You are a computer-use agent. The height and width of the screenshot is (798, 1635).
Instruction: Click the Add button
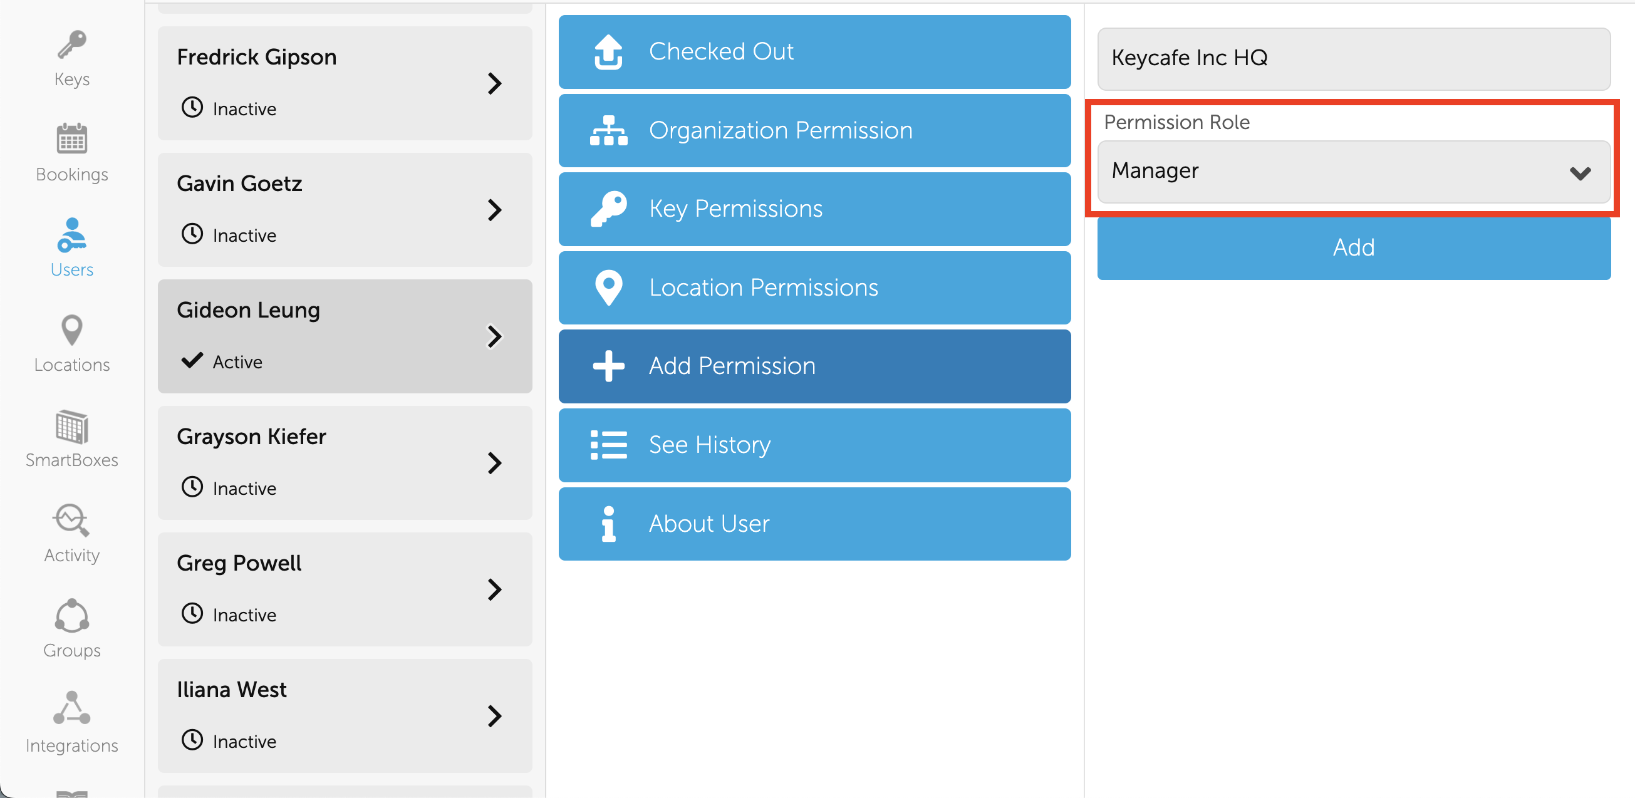1354,248
